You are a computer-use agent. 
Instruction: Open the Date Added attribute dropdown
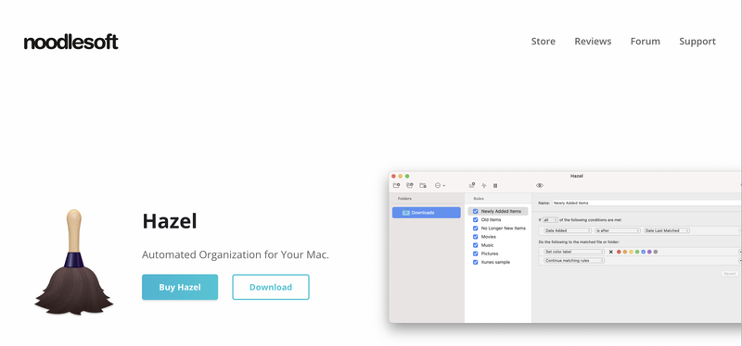[568, 231]
